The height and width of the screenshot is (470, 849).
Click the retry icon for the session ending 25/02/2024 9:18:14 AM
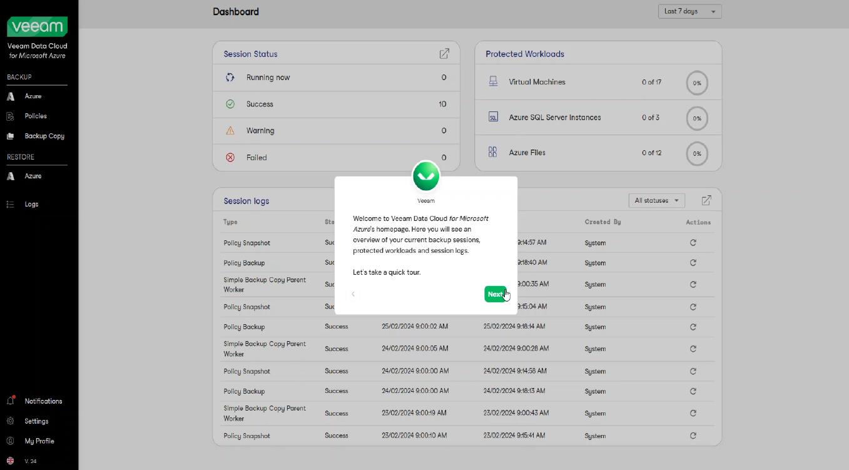pyautogui.click(x=693, y=327)
